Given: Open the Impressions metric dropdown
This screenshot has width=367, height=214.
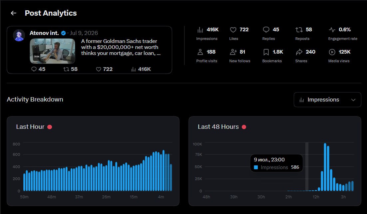Looking at the screenshot, I should tap(327, 100).
